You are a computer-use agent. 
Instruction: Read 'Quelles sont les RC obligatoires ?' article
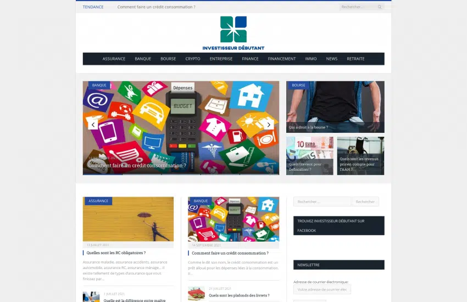(x=116, y=253)
